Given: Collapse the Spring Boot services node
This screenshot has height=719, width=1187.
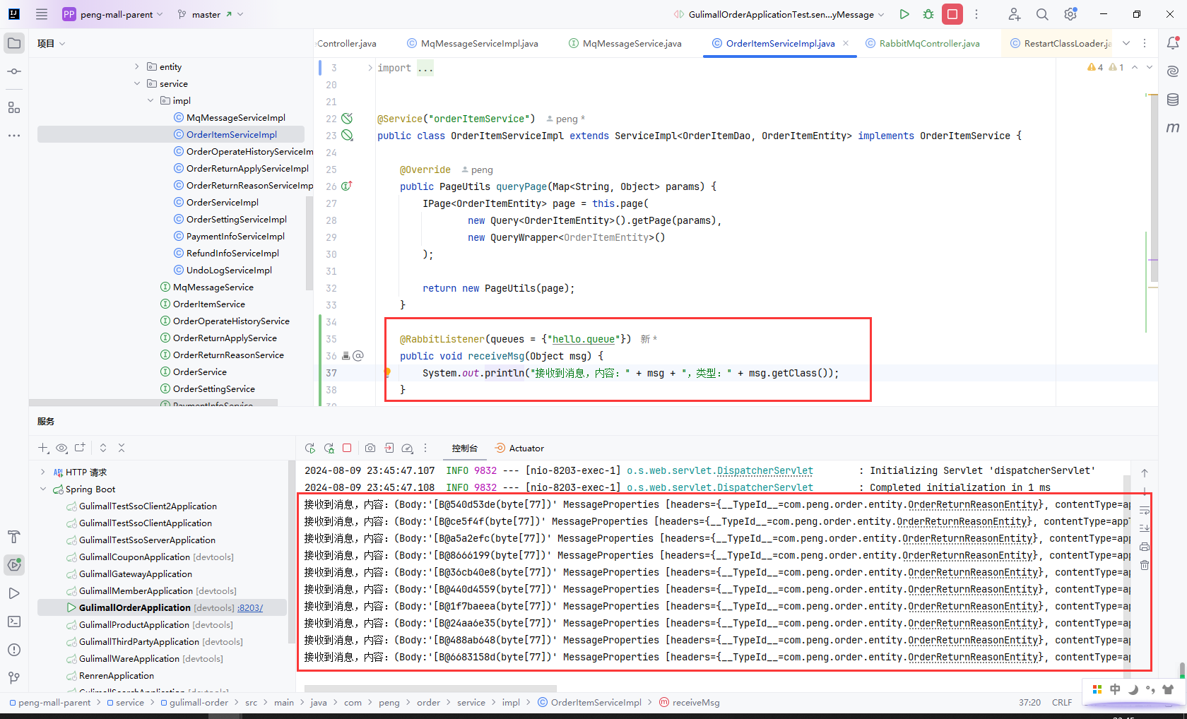Looking at the screenshot, I should pos(43,489).
